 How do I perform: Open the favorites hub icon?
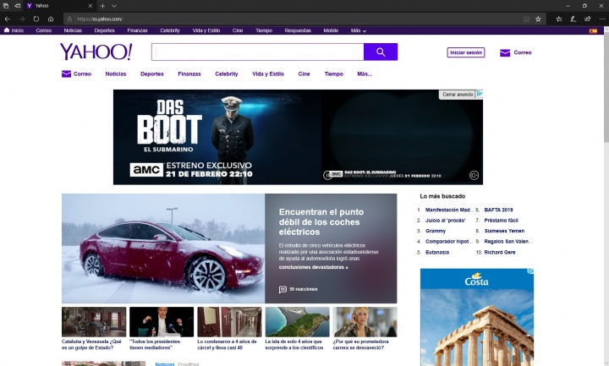[559, 19]
